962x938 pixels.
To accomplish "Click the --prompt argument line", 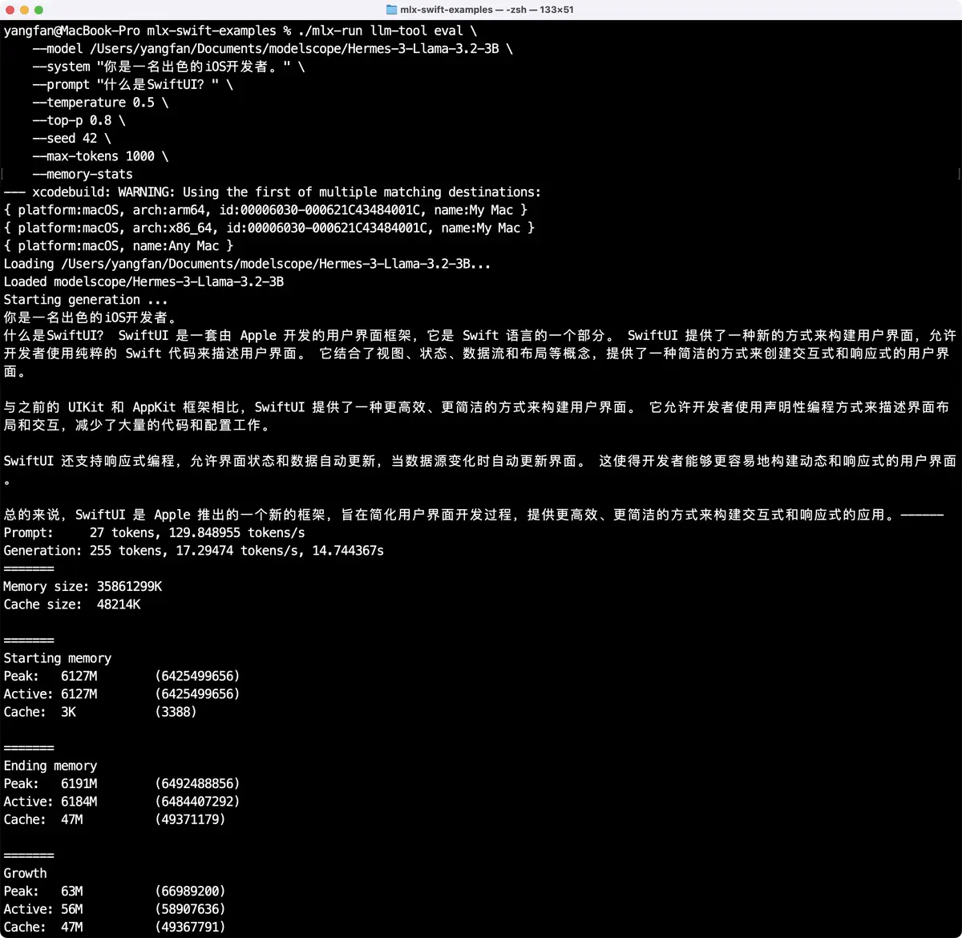I will (x=132, y=84).
